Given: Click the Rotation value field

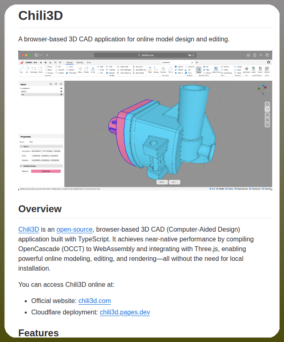Looking at the screenshot, I should click(x=46, y=160).
